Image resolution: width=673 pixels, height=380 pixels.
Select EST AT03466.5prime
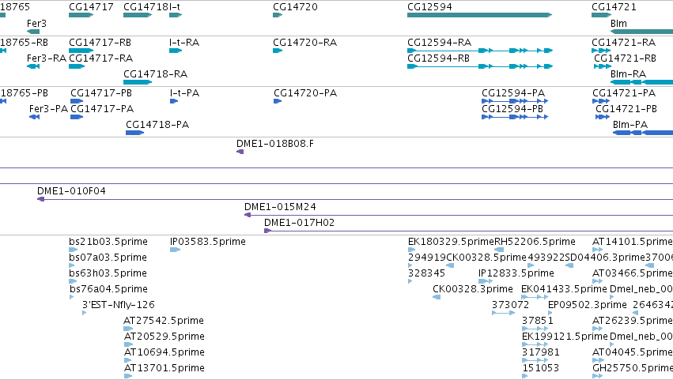click(x=632, y=273)
